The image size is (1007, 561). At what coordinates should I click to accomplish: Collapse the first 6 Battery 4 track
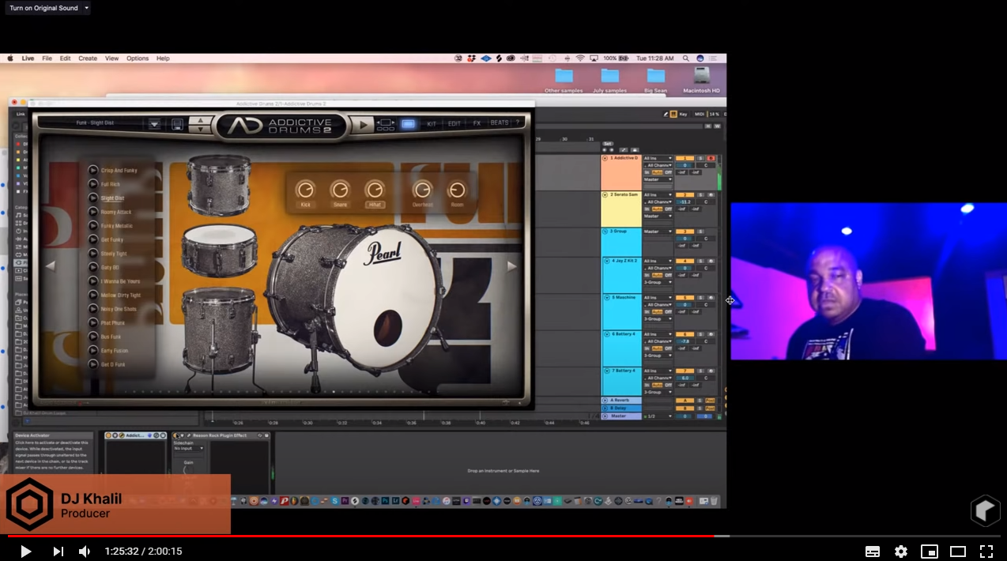coord(605,334)
